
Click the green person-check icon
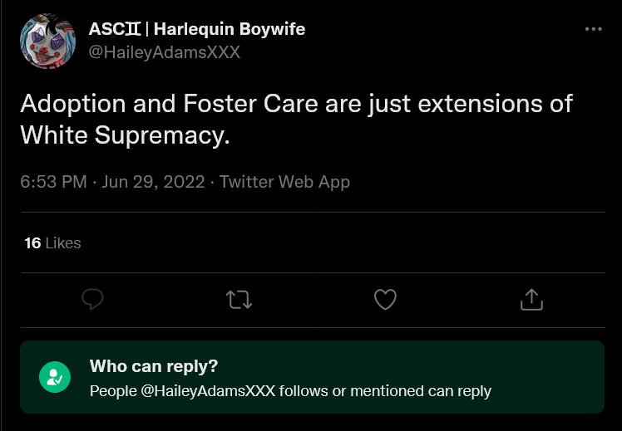click(x=55, y=377)
